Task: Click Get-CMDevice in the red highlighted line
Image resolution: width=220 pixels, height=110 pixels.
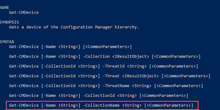Action: pos(24,105)
